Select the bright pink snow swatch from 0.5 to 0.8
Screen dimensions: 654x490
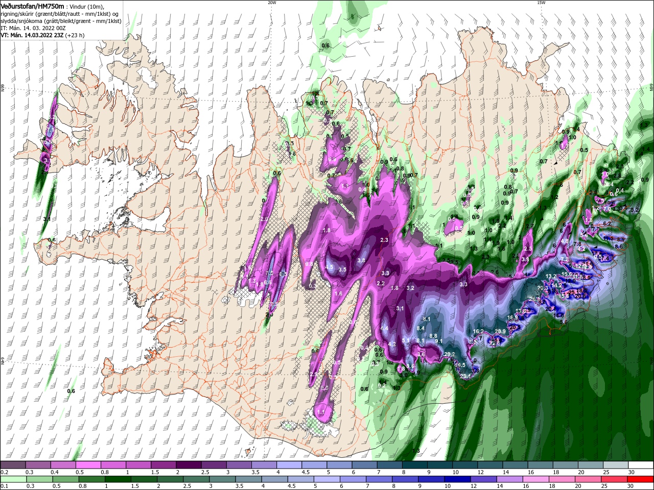[88, 465]
